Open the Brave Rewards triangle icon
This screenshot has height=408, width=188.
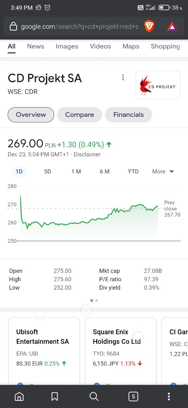click(x=172, y=26)
